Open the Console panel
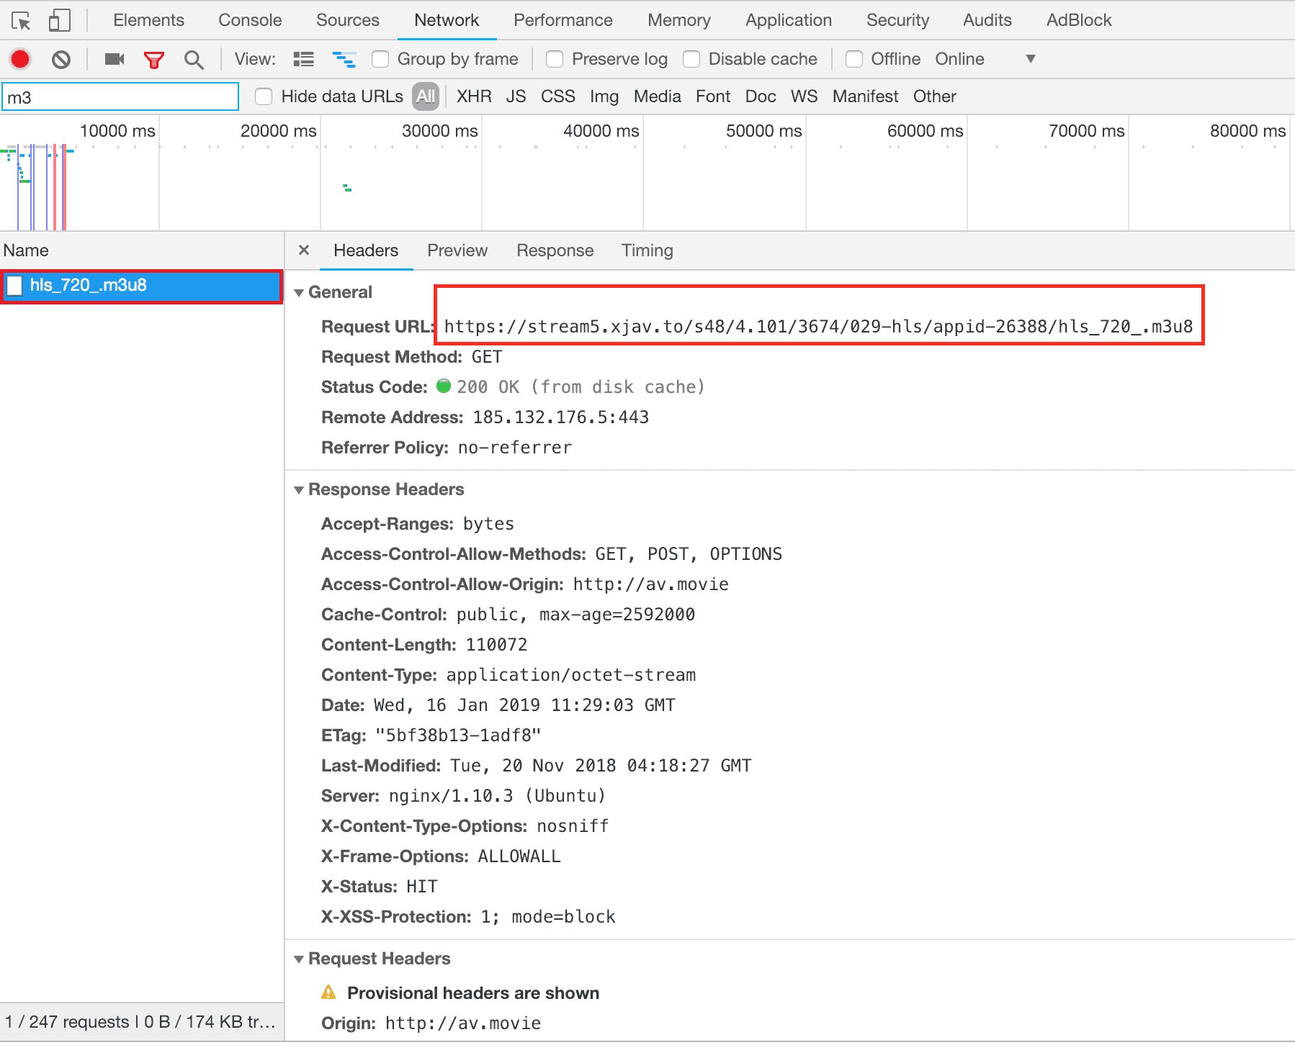The image size is (1295, 1045). pos(249,20)
